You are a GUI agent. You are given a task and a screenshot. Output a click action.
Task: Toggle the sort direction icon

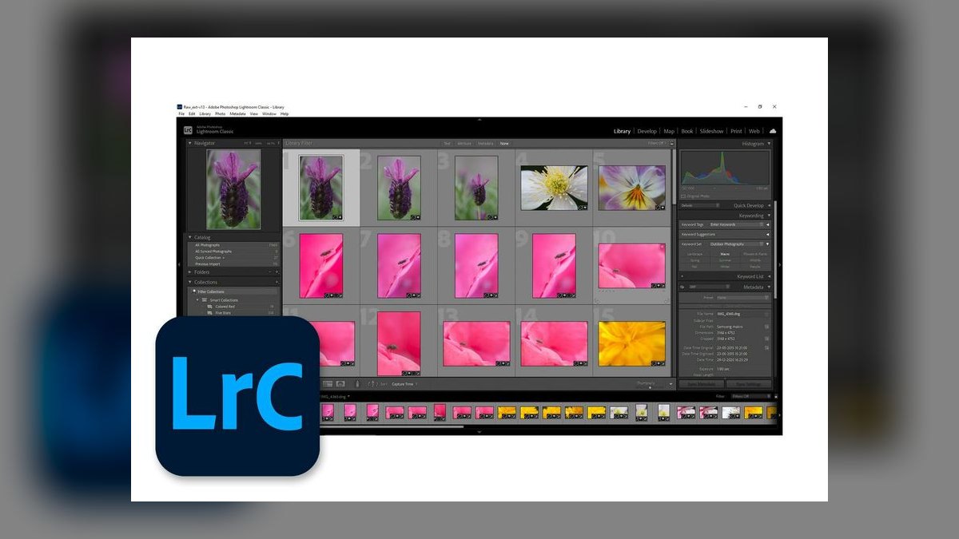pos(372,384)
